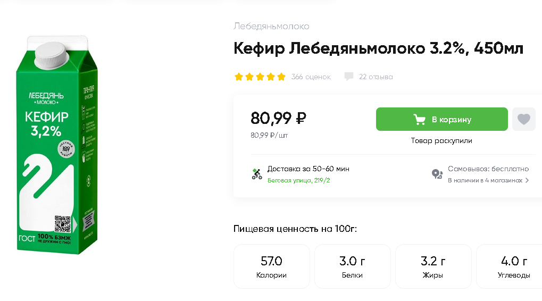Add the kefir to favorites with the heart
The height and width of the screenshot is (301, 542).
(524, 119)
